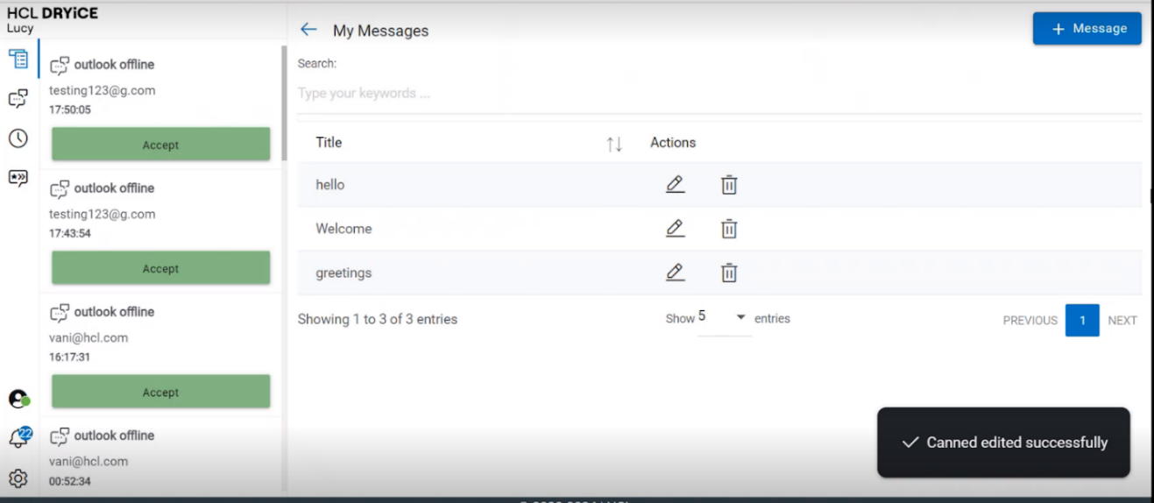
Task: Select page 1 in pagination
Action: (x=1082, y=321)
